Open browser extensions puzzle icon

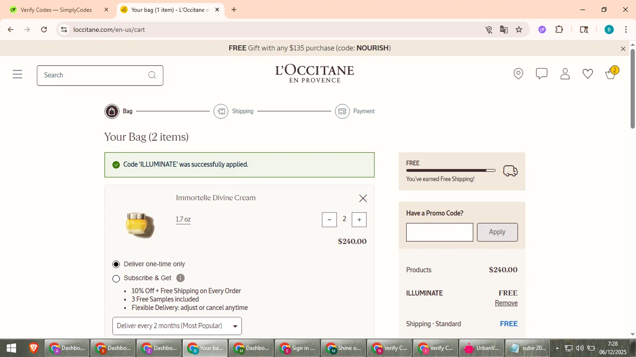click(x=559, y=30)
